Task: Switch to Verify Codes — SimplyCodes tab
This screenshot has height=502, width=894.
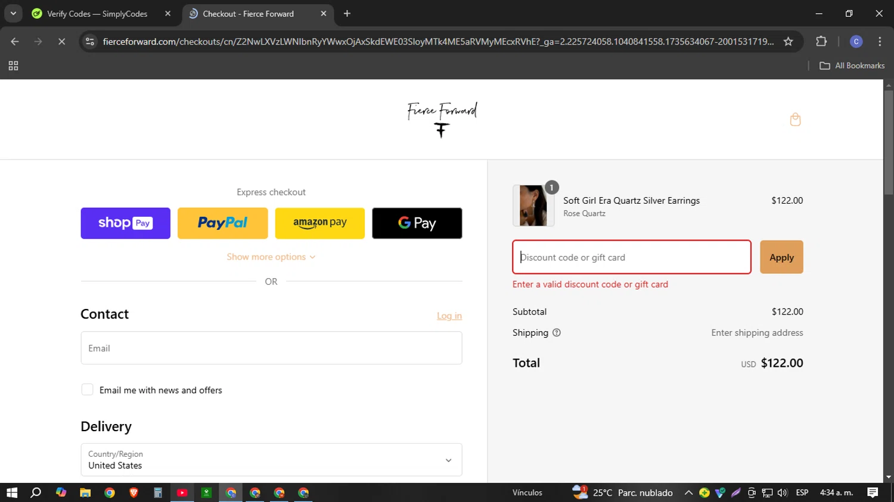Action: [97, 14]
